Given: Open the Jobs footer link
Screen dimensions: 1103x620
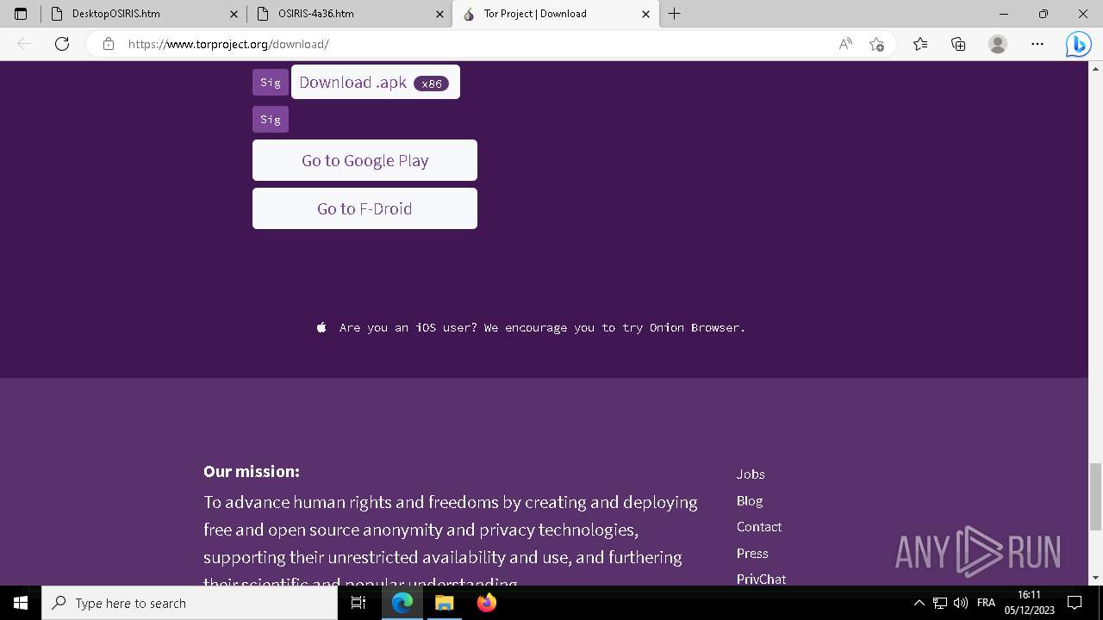Looking at the screenshot, I should click(751, 474).
